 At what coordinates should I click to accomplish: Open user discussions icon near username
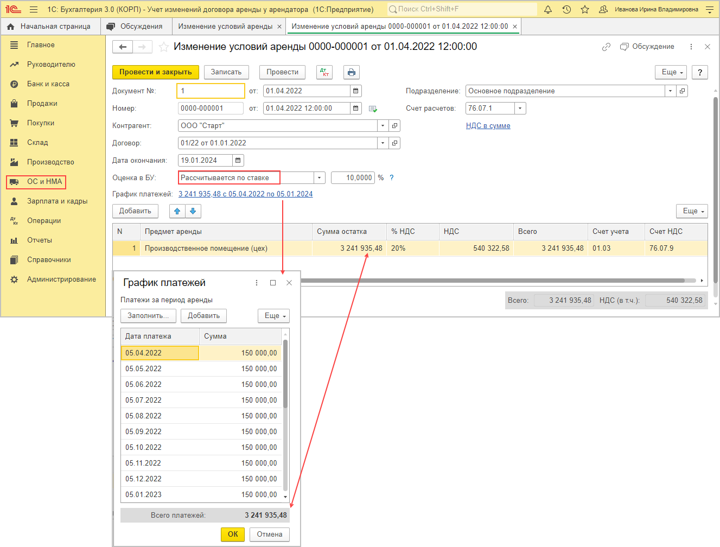click(603, 9)
